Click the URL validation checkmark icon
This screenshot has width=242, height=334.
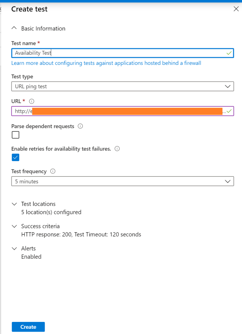point(229,111)
